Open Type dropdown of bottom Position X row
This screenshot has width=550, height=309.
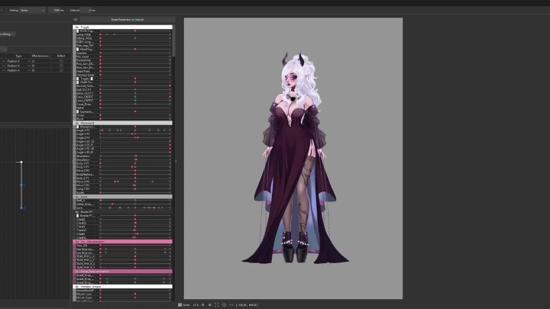[29, 70]
